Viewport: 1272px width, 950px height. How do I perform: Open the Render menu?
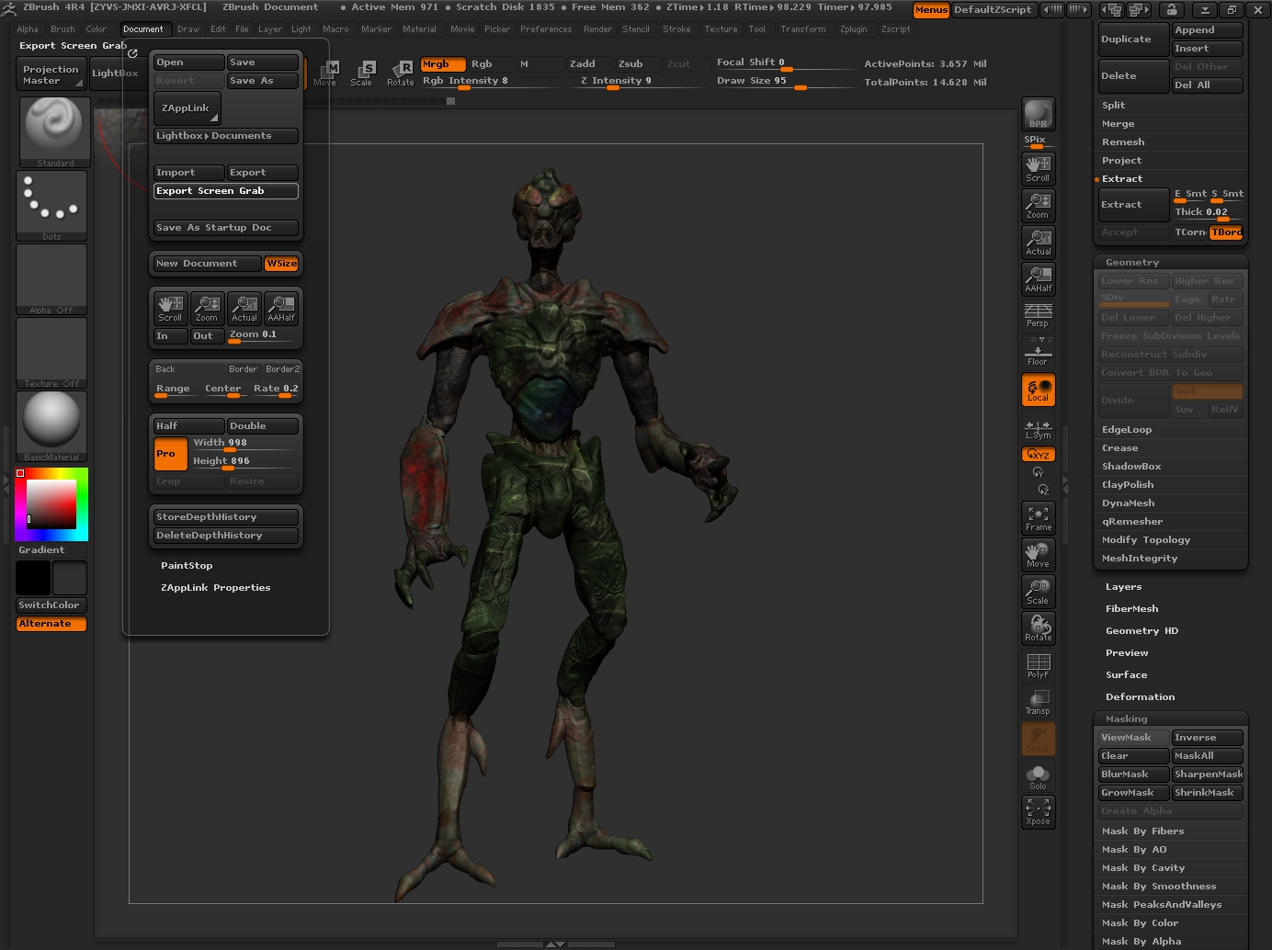[597, 29]
